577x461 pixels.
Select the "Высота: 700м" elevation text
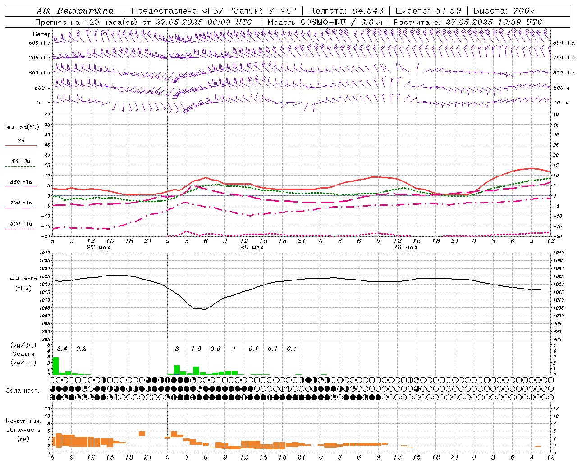point(504,11)
